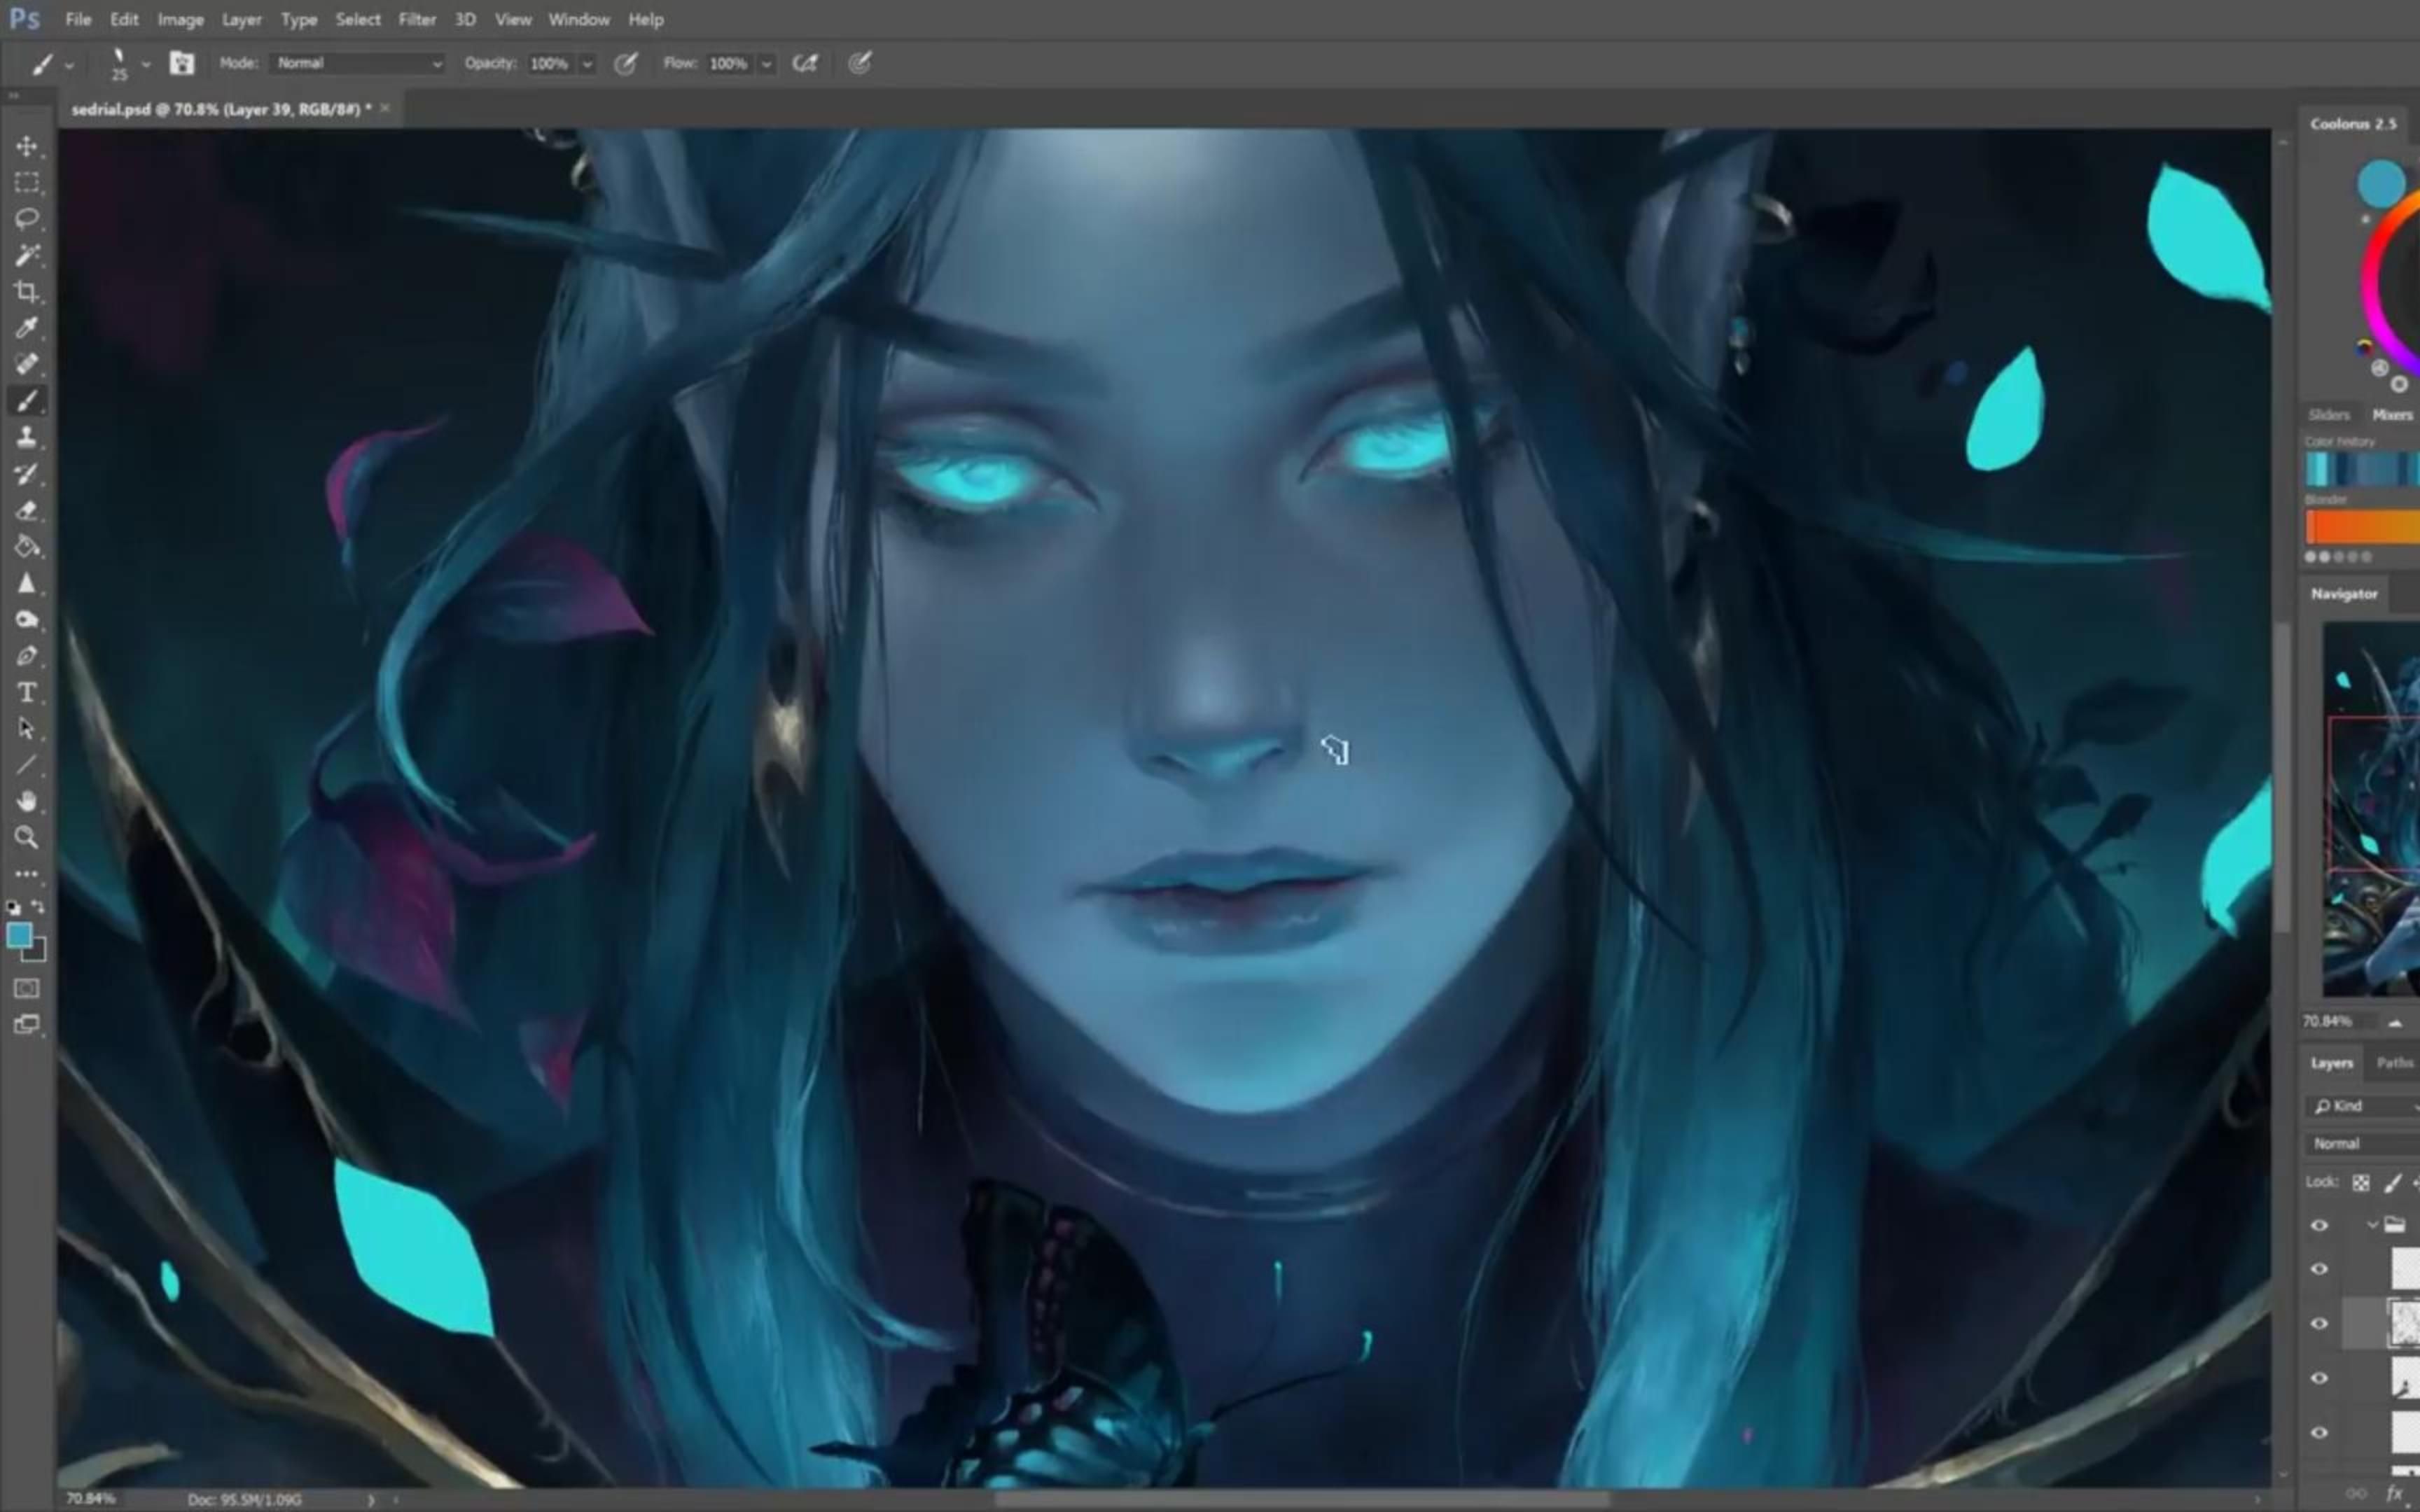Toggle pressure control for brush size
The image size is (2420, 1512).
pos(859,64)
